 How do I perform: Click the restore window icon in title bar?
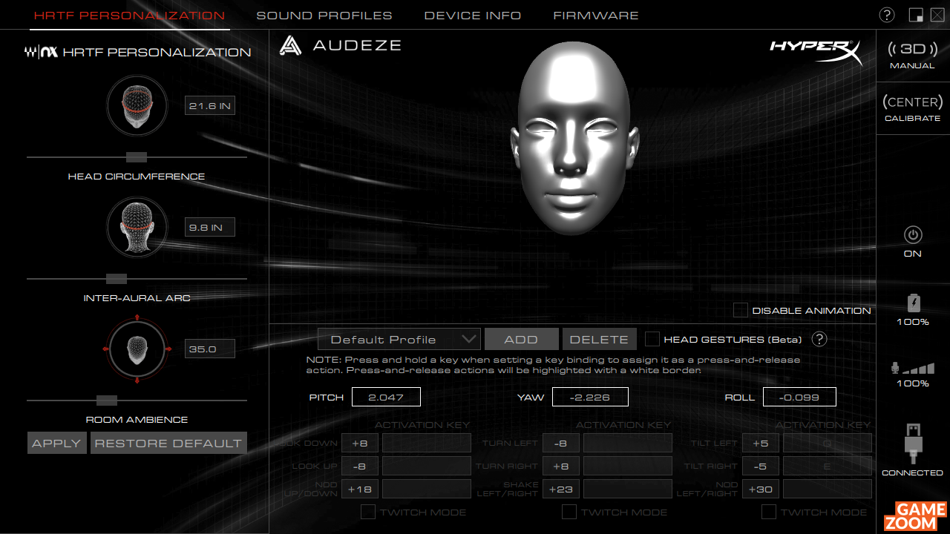pyautogui.click(x=916, y=15)
